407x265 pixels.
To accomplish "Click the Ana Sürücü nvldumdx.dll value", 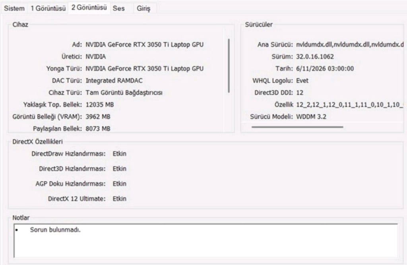I will tap(350, 44).
